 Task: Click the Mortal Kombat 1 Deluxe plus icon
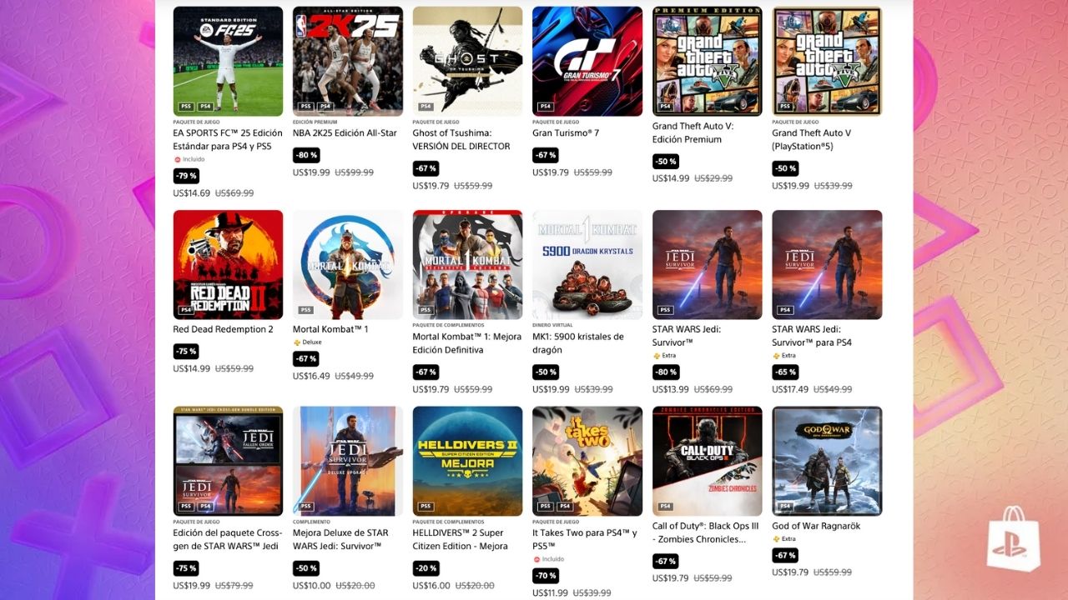point(296,342)
